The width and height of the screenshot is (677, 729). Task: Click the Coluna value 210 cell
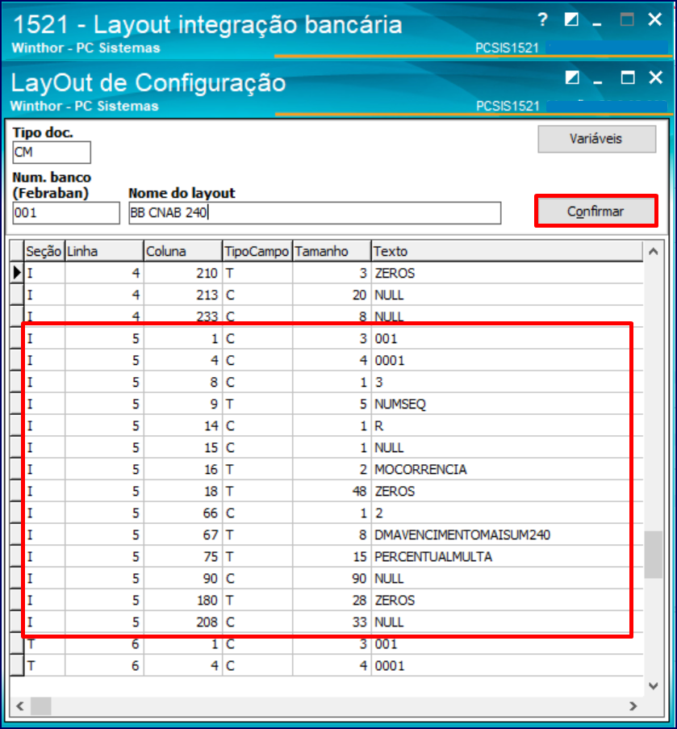[183, 273]
